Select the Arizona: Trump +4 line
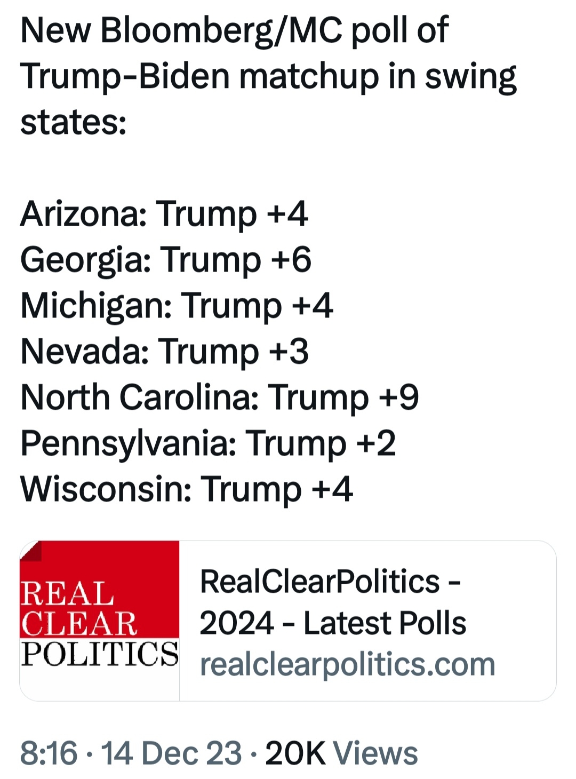Viewport: 576px width, 779px height. point(164,214)
